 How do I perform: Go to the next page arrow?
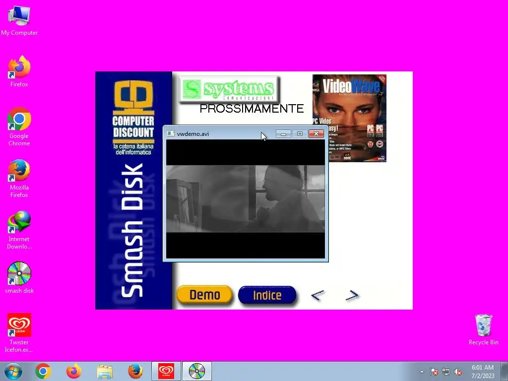[x=352, y=295]
